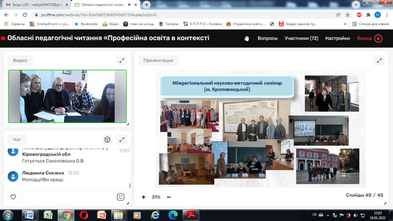Select the Видео panel label
This screenshot has height=221, width=393.
20,60
